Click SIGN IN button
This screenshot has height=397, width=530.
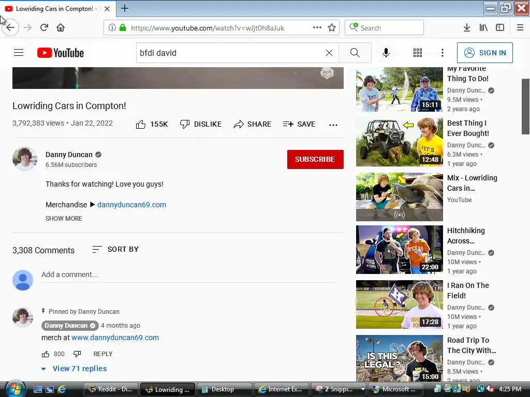coord(484,53)
